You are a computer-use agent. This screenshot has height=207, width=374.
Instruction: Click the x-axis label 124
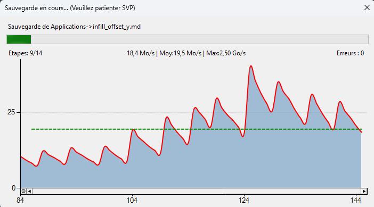pyautogui.click(x=244, y=200)
